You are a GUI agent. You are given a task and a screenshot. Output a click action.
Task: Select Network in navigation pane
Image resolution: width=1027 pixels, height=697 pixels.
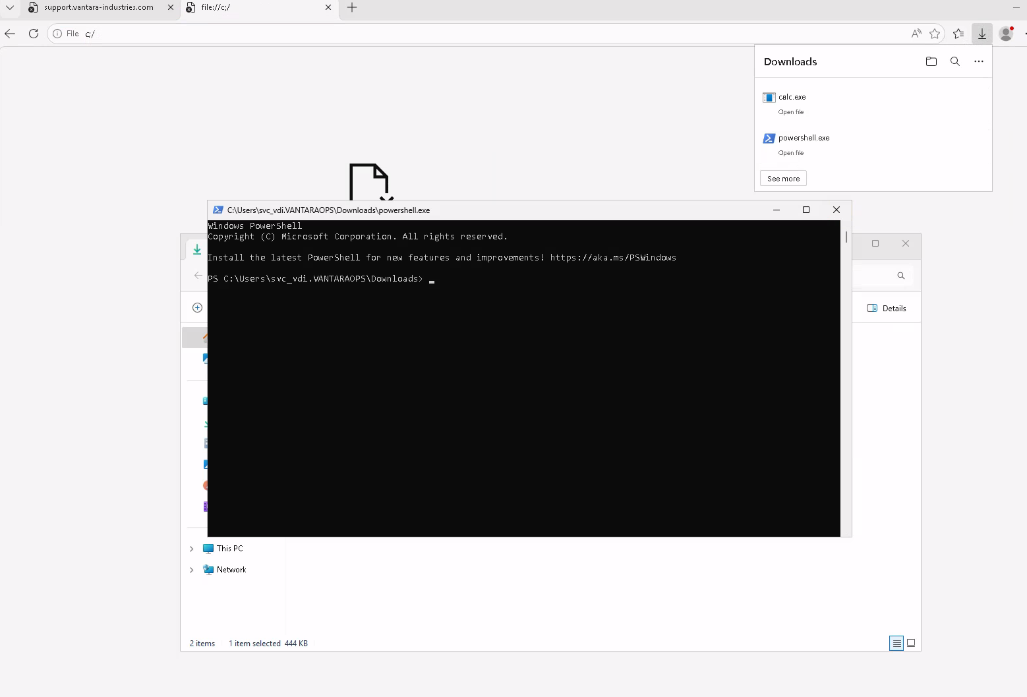coord(225,570)
